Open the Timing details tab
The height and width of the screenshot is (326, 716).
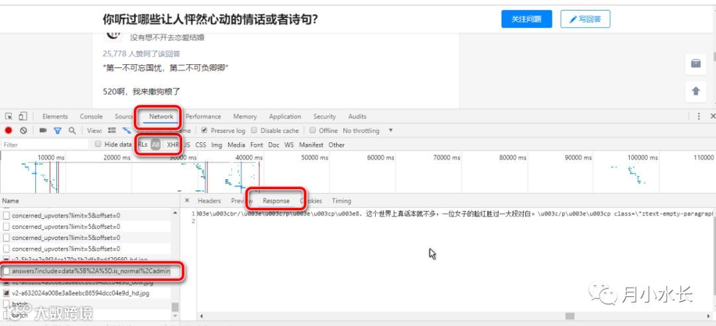point(341,201)
